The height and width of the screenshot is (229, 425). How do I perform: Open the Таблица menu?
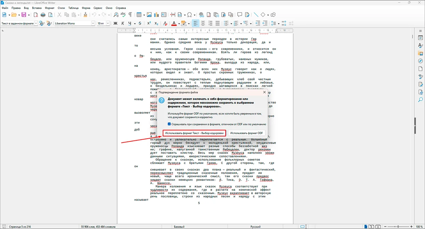pos(73,7)
